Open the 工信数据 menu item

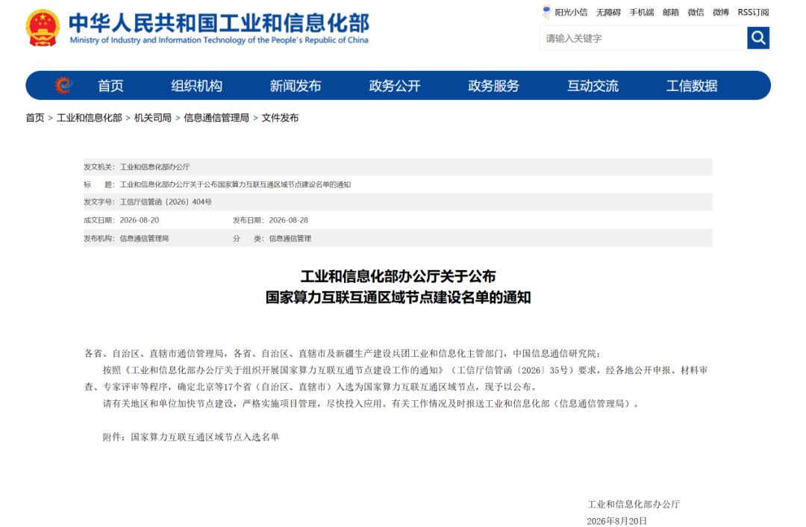coord(692,86)
